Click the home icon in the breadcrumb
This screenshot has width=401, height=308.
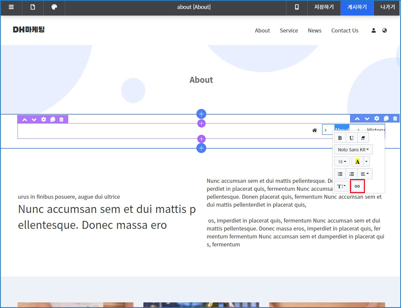click(x=315, y=130)
